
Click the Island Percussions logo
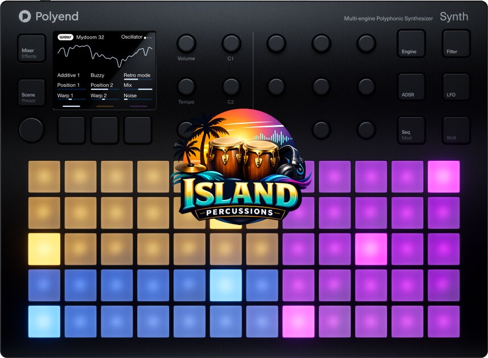(241, 166)
